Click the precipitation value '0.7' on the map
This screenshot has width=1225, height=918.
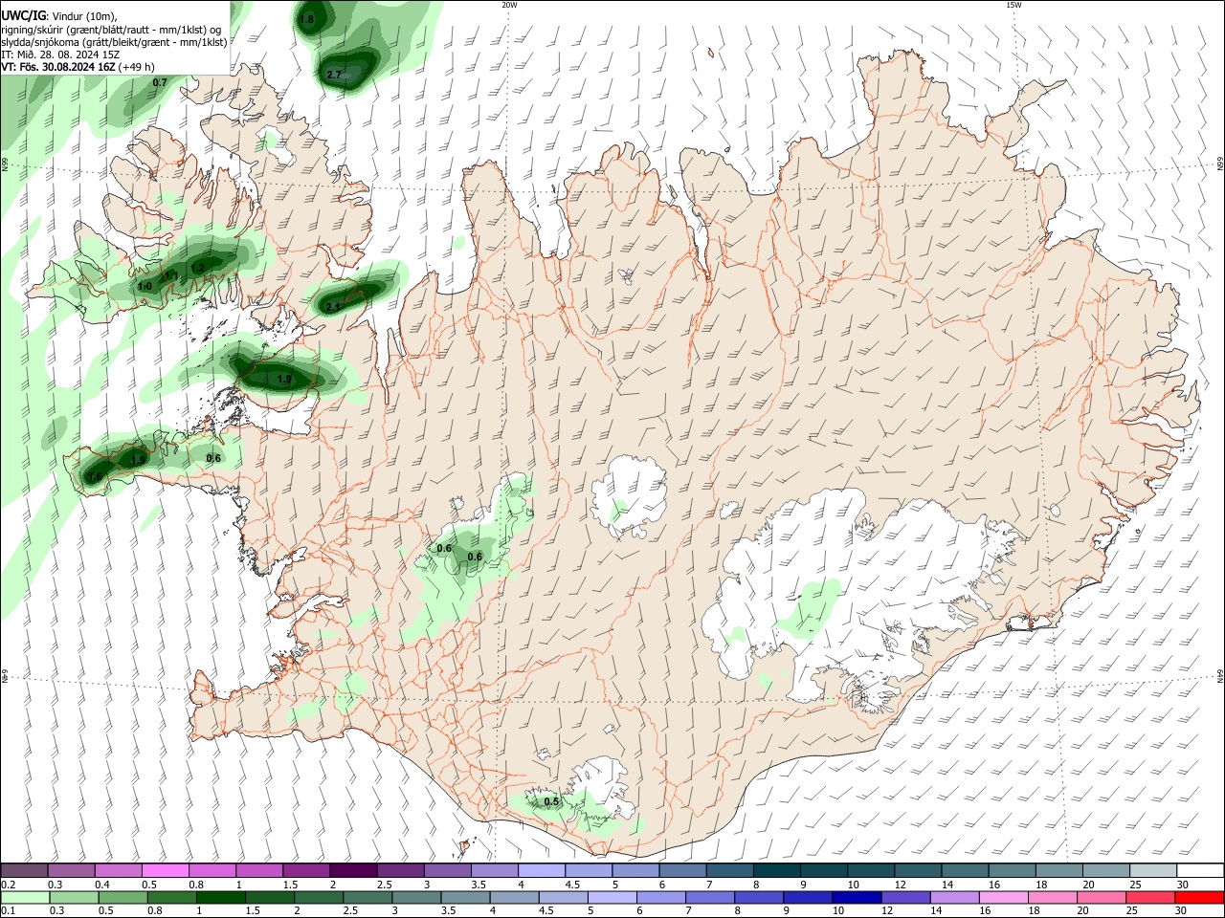click(x=160, y=83)
